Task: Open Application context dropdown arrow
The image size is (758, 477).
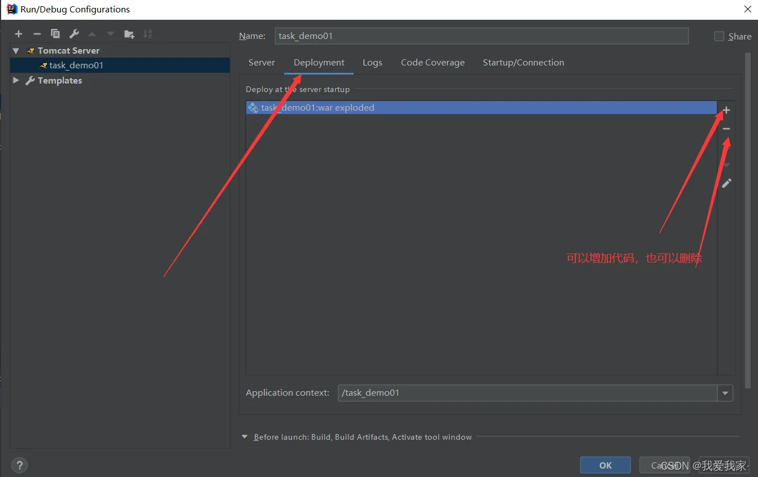Action: (725, 393)
